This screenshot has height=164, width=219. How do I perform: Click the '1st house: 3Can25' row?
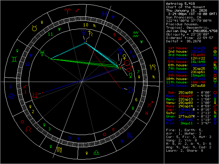192,48
